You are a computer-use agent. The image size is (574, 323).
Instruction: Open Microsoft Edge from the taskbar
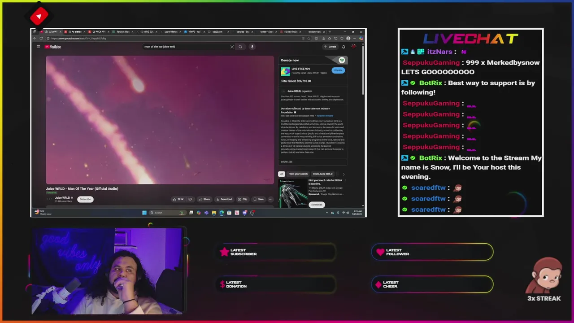(222, 213)
